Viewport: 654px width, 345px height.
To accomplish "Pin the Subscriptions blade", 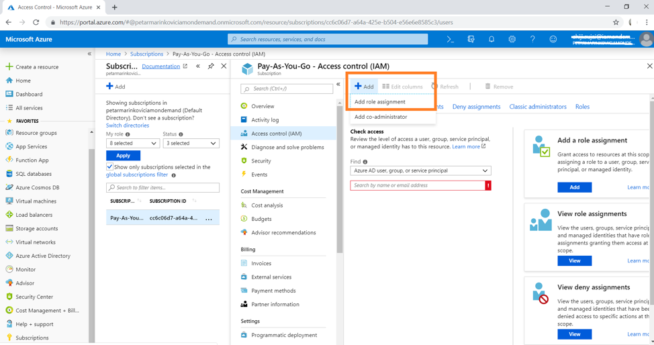I will 211,66.
